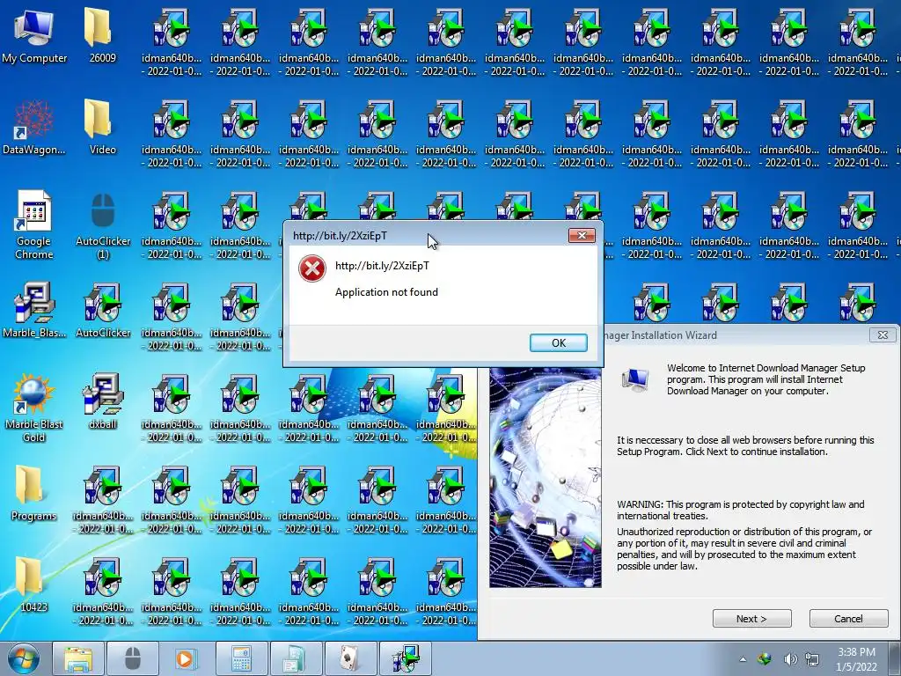
Task: Select the 26009 folder on desktop
Action: 102,35
